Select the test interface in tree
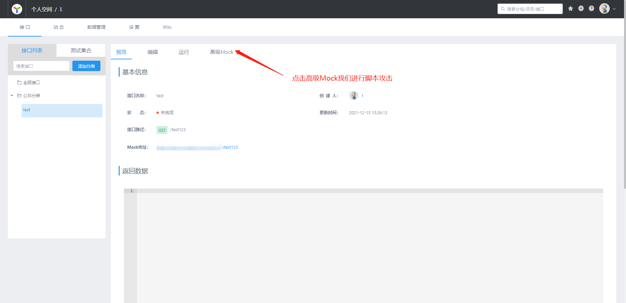Image resolution: width=626 pixels, height=303 pixels. [62, 110]
